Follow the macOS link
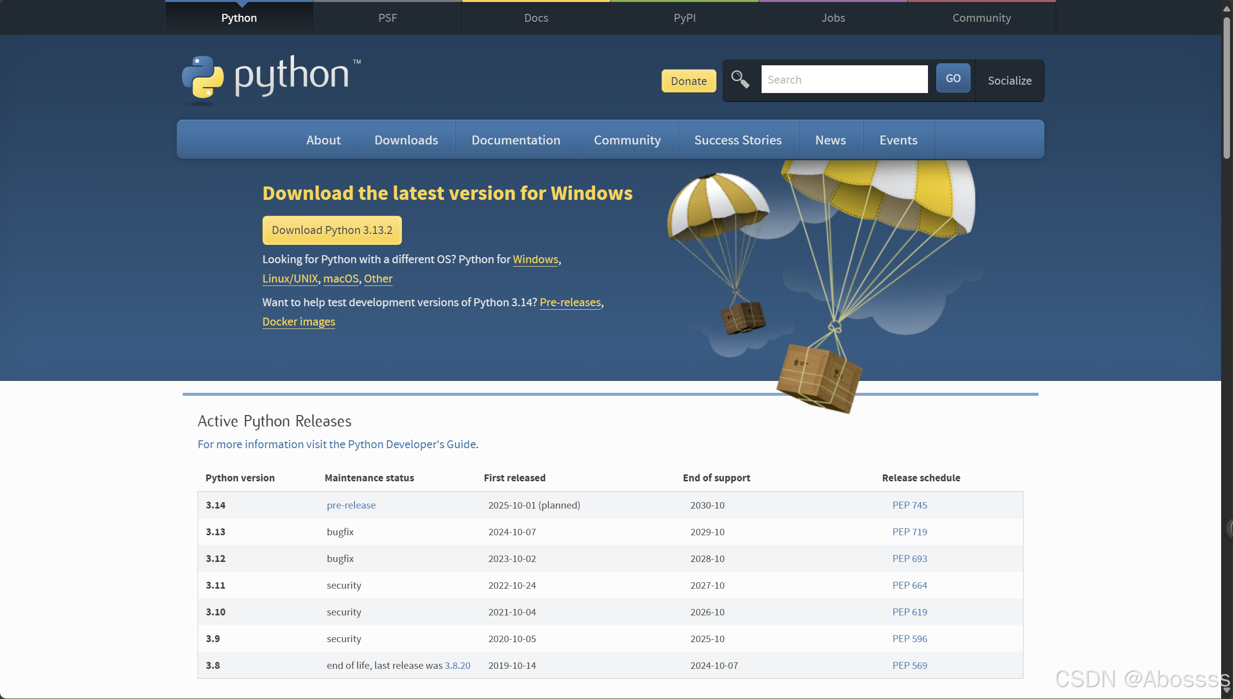 pos(341,279)
